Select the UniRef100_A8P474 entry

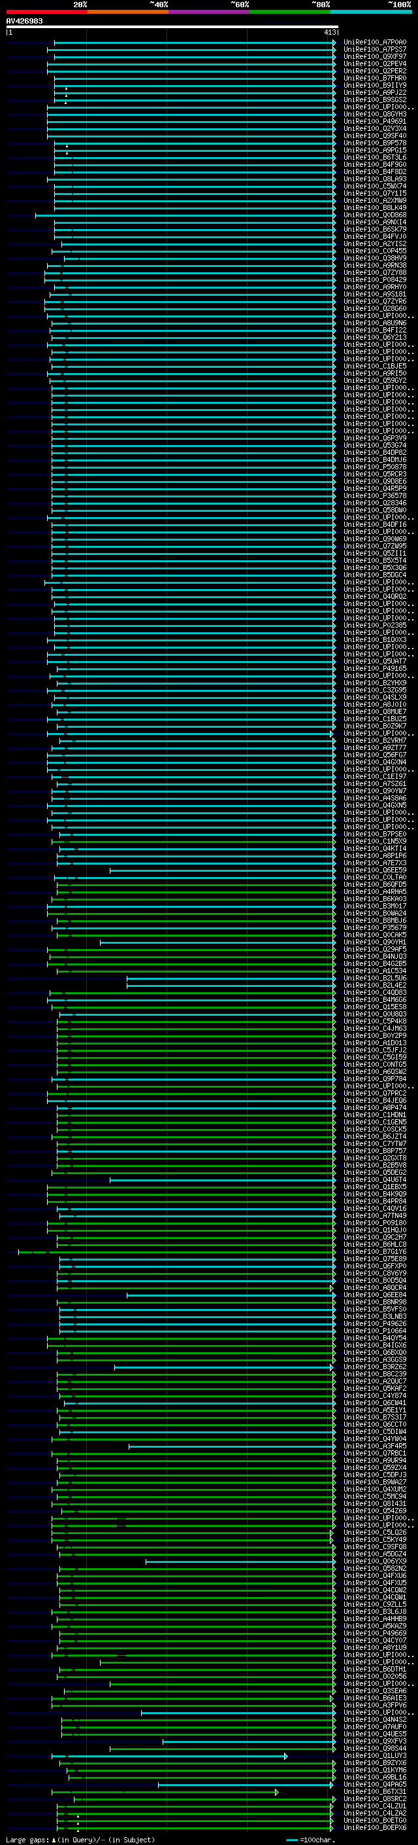tap(374, 1108)
